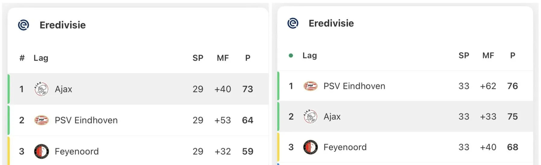Open the Feyenoord row with 68 points
The image size is (541, 165).
click(405, 147)
